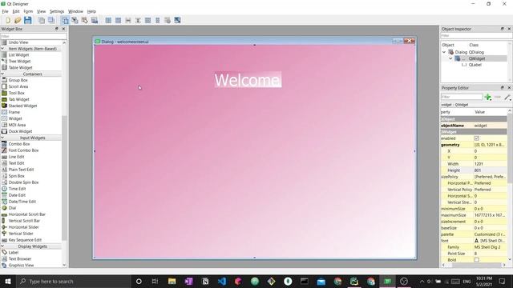The image size is (513, 288).
Task: Collapse the Input Widgets category
Action: point(2,138)
